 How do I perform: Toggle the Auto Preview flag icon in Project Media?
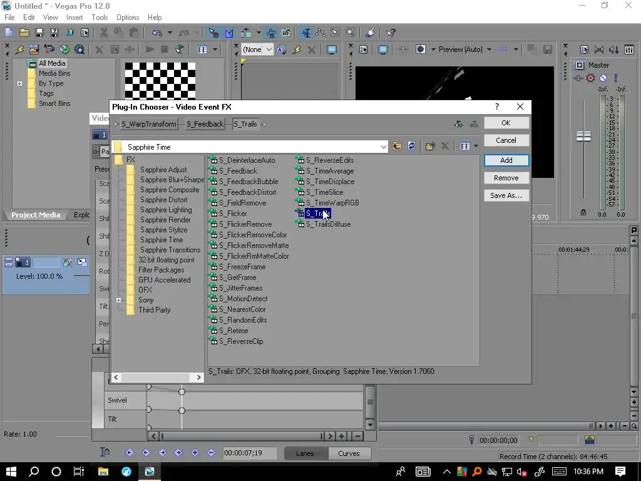click(180, 49)
